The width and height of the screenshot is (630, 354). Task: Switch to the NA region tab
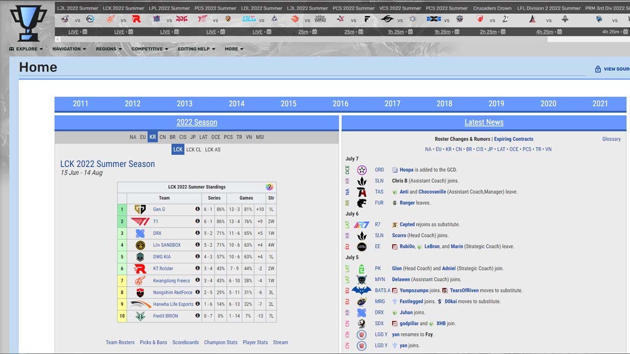click(x=133, y=137)
